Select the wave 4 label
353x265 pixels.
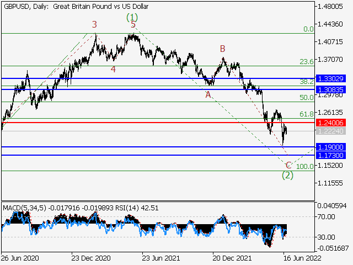click(x=113, y=70)
